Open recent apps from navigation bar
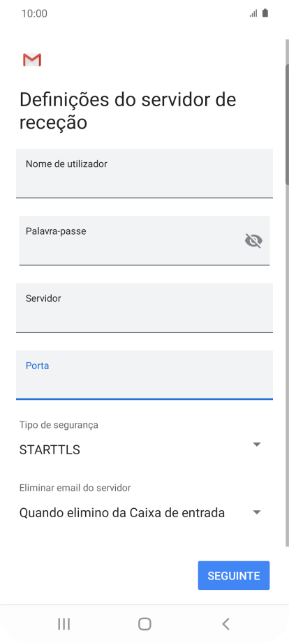 coord(64,623)
